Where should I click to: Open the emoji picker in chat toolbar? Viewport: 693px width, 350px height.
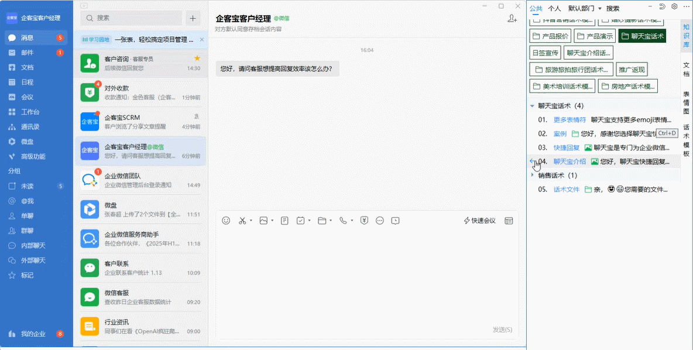coord(226,221)
